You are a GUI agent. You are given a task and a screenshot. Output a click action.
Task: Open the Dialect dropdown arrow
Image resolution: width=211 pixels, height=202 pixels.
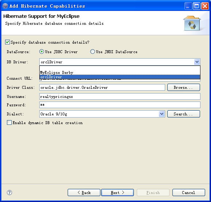162,114
